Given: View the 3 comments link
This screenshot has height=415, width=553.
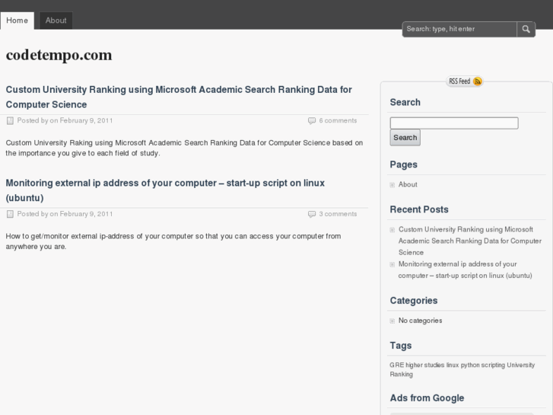Looking at the screenshot, I should coord(338,214).
